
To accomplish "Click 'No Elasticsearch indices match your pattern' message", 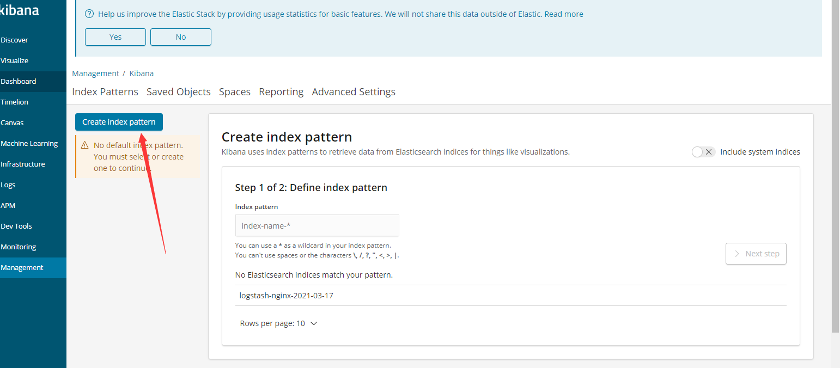I will click(314, 275).
